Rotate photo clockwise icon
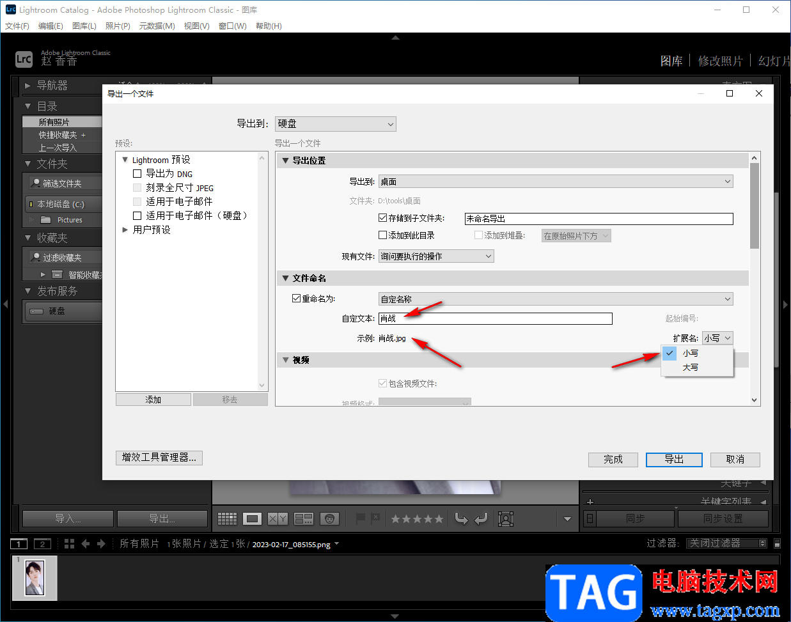This screenshot has height=622, width=791. (x=481, y=518)
